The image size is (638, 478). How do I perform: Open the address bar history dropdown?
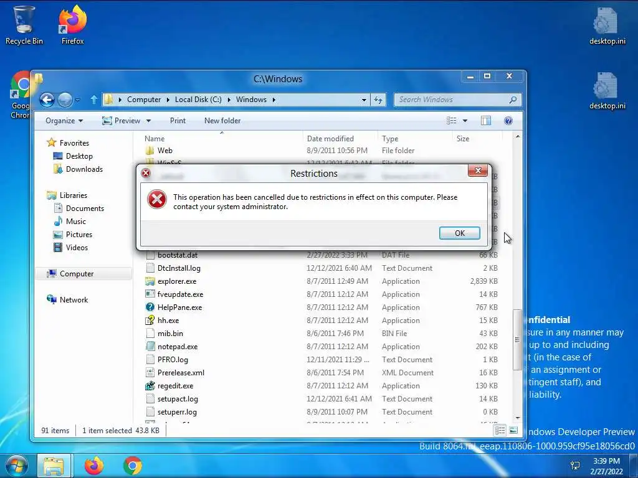pyautogui.click(x=364, y=100)
